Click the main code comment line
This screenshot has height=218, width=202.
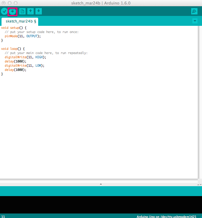click(x=46, y=53)
